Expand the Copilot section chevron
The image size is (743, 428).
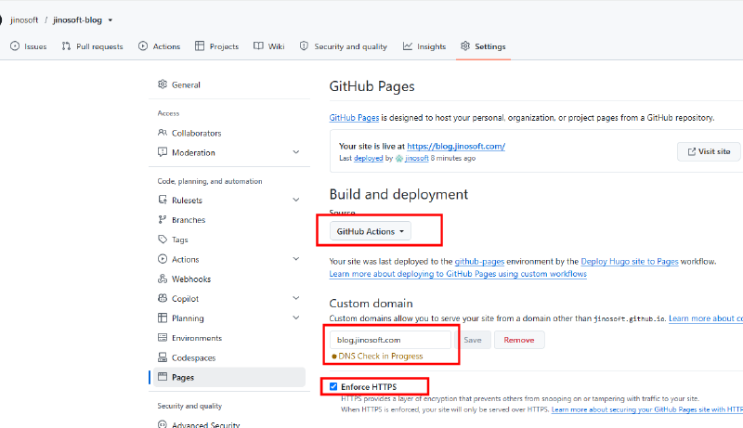(296, 298)
